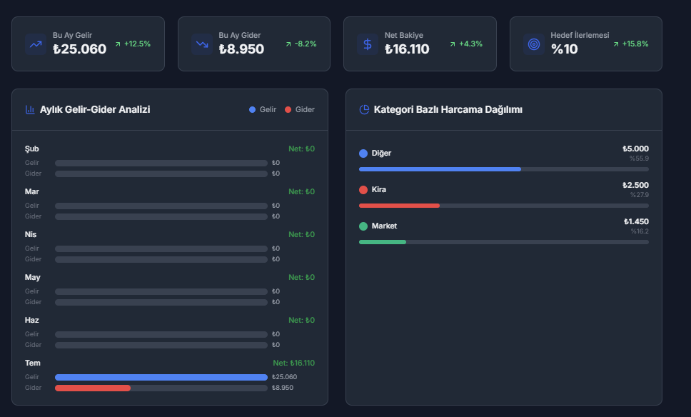Click the arrow icon next to +12.5%
Screen dimensions: 691x417
coord(118,44)
